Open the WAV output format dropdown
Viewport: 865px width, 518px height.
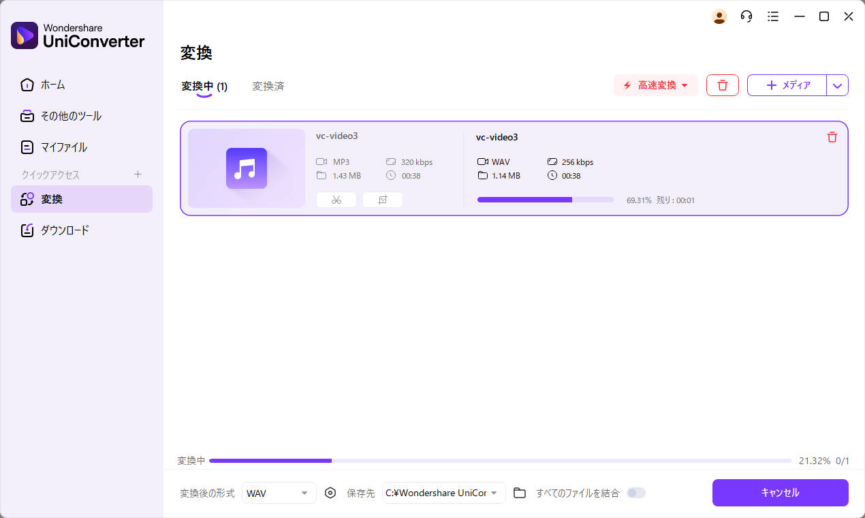(x=279, y=493)
